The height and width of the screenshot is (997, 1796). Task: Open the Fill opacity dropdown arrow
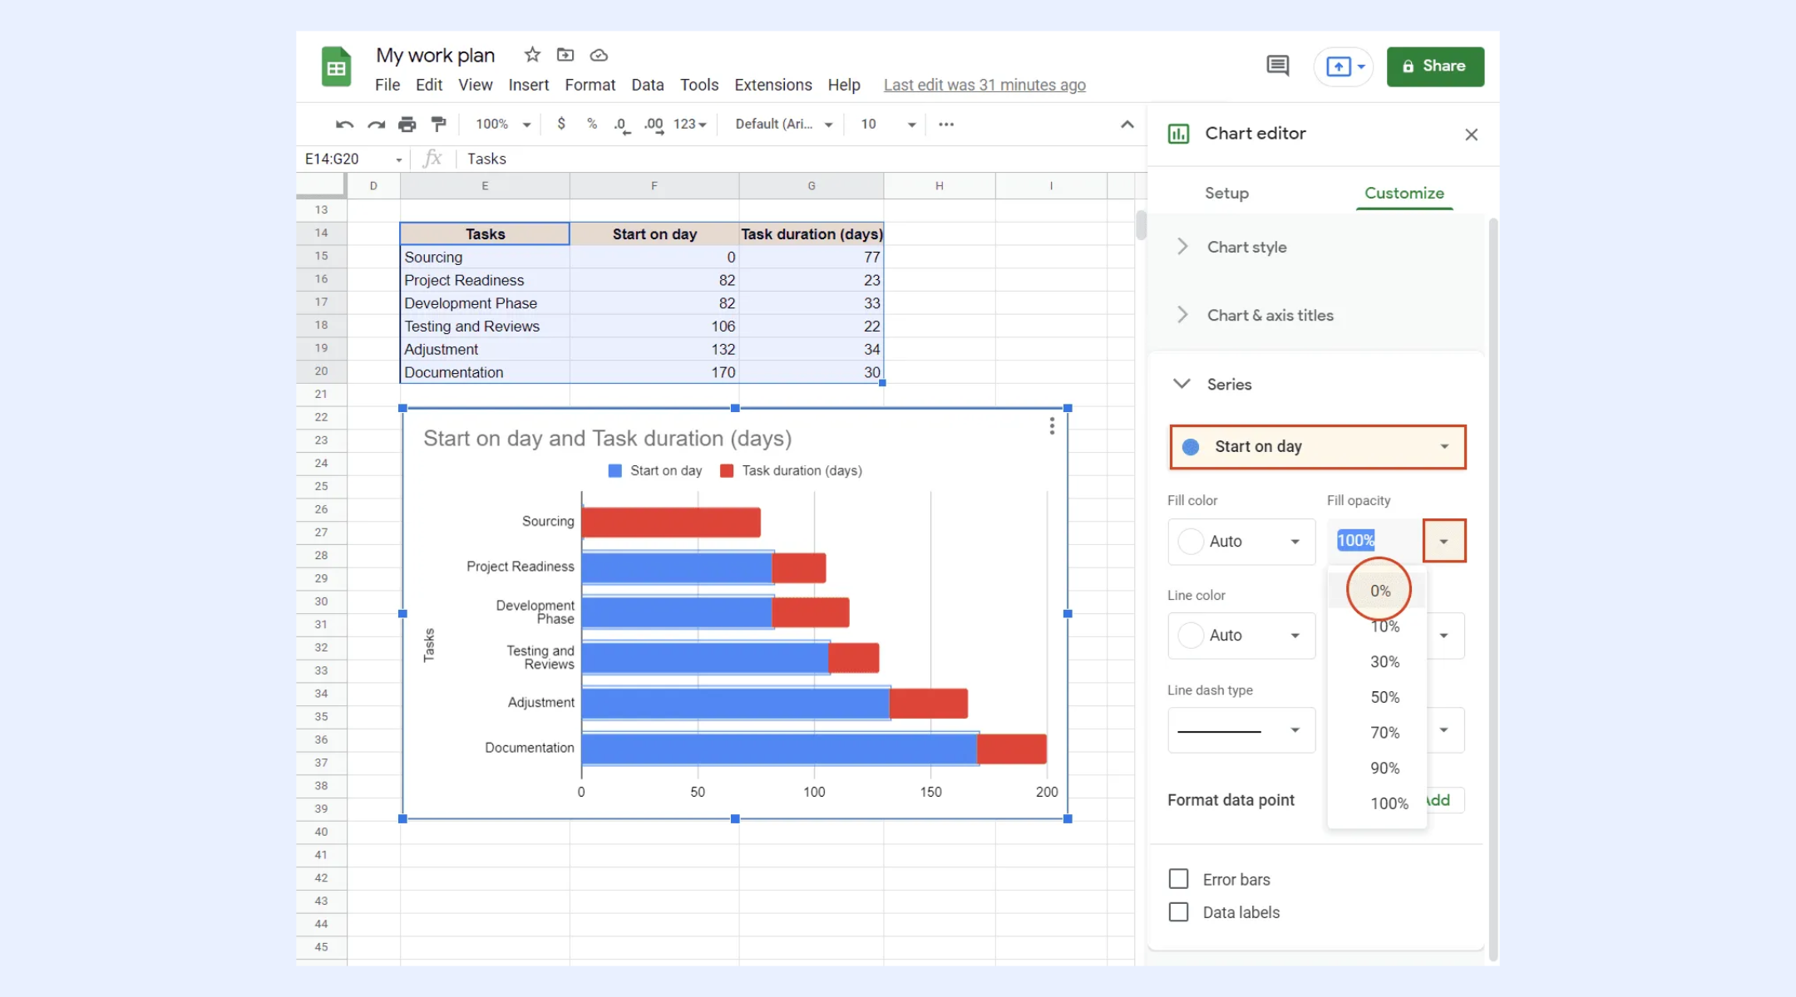(x=1444, y=541)
